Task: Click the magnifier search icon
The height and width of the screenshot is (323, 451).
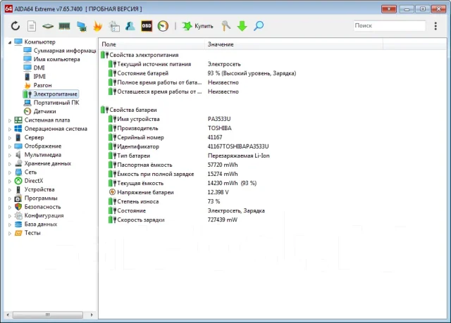Action: [259, 26]
